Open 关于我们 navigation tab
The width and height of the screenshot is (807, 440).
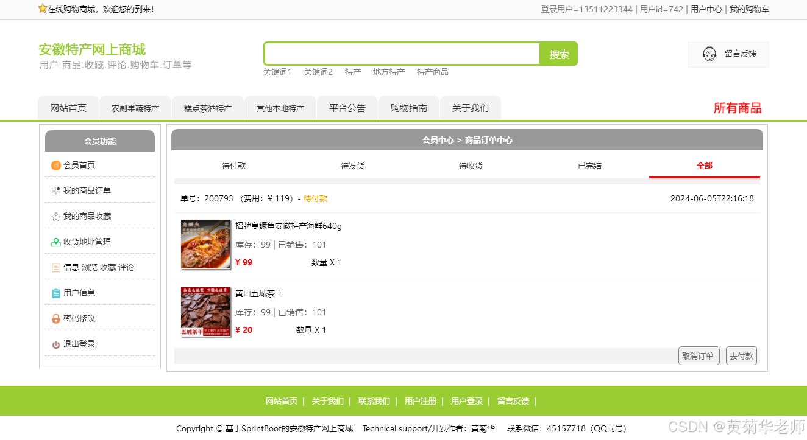pos(471,108)
